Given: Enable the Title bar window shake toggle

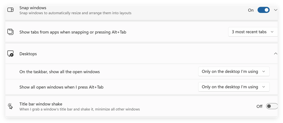Looking at the screenshot, I should pos(271,106).
